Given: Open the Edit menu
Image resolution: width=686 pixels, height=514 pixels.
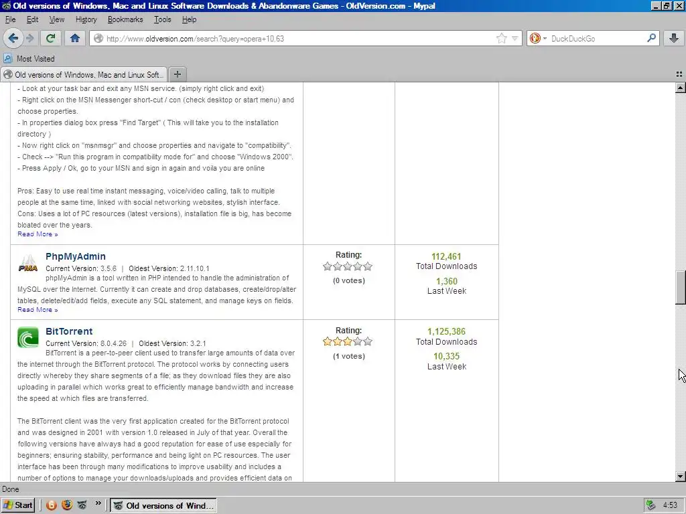Looking at the screenshot, I should point(32,19).
